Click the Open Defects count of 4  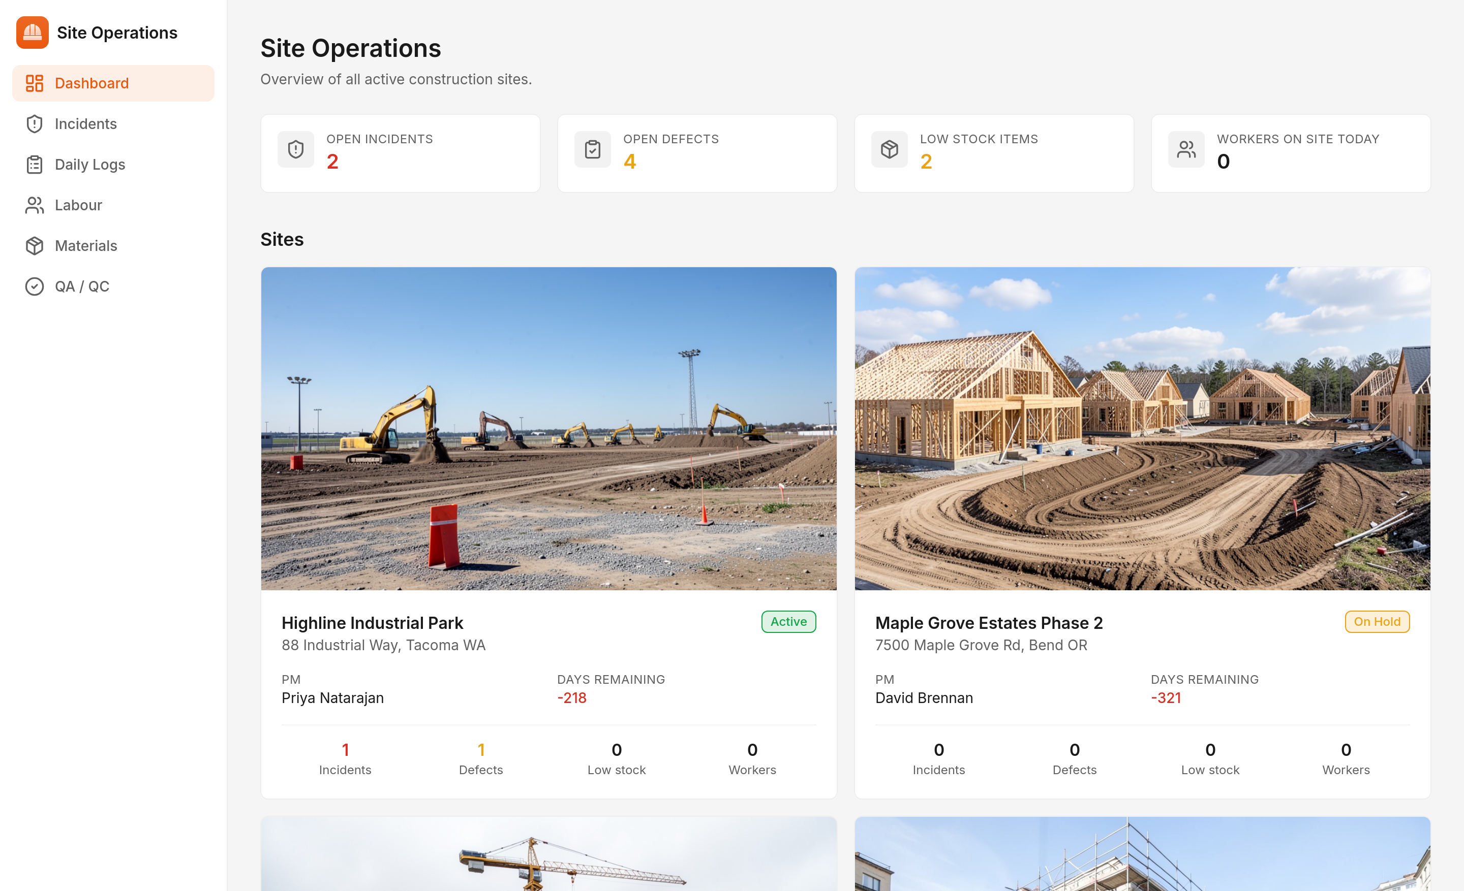(630, 162)
